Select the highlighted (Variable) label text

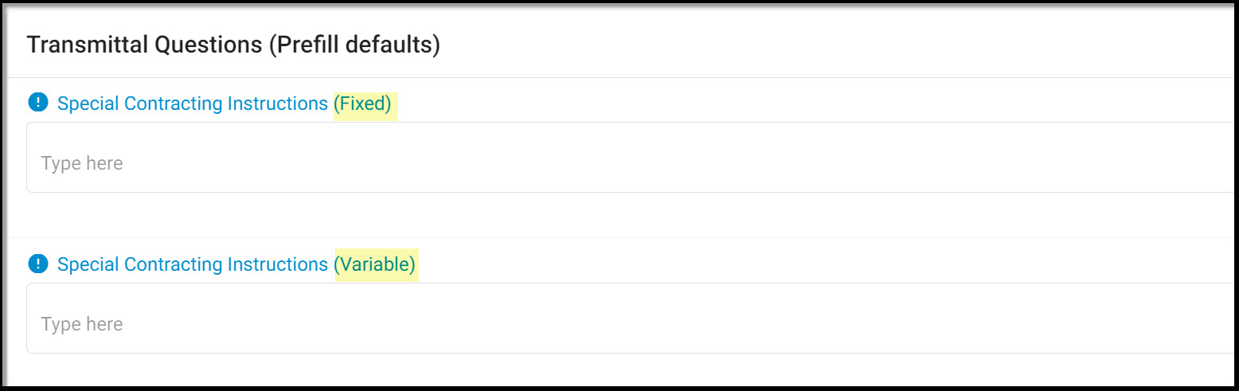click(374, 264)
